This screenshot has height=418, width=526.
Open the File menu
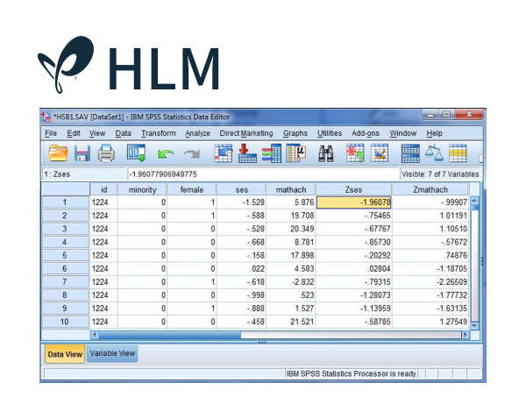point(51,133)
